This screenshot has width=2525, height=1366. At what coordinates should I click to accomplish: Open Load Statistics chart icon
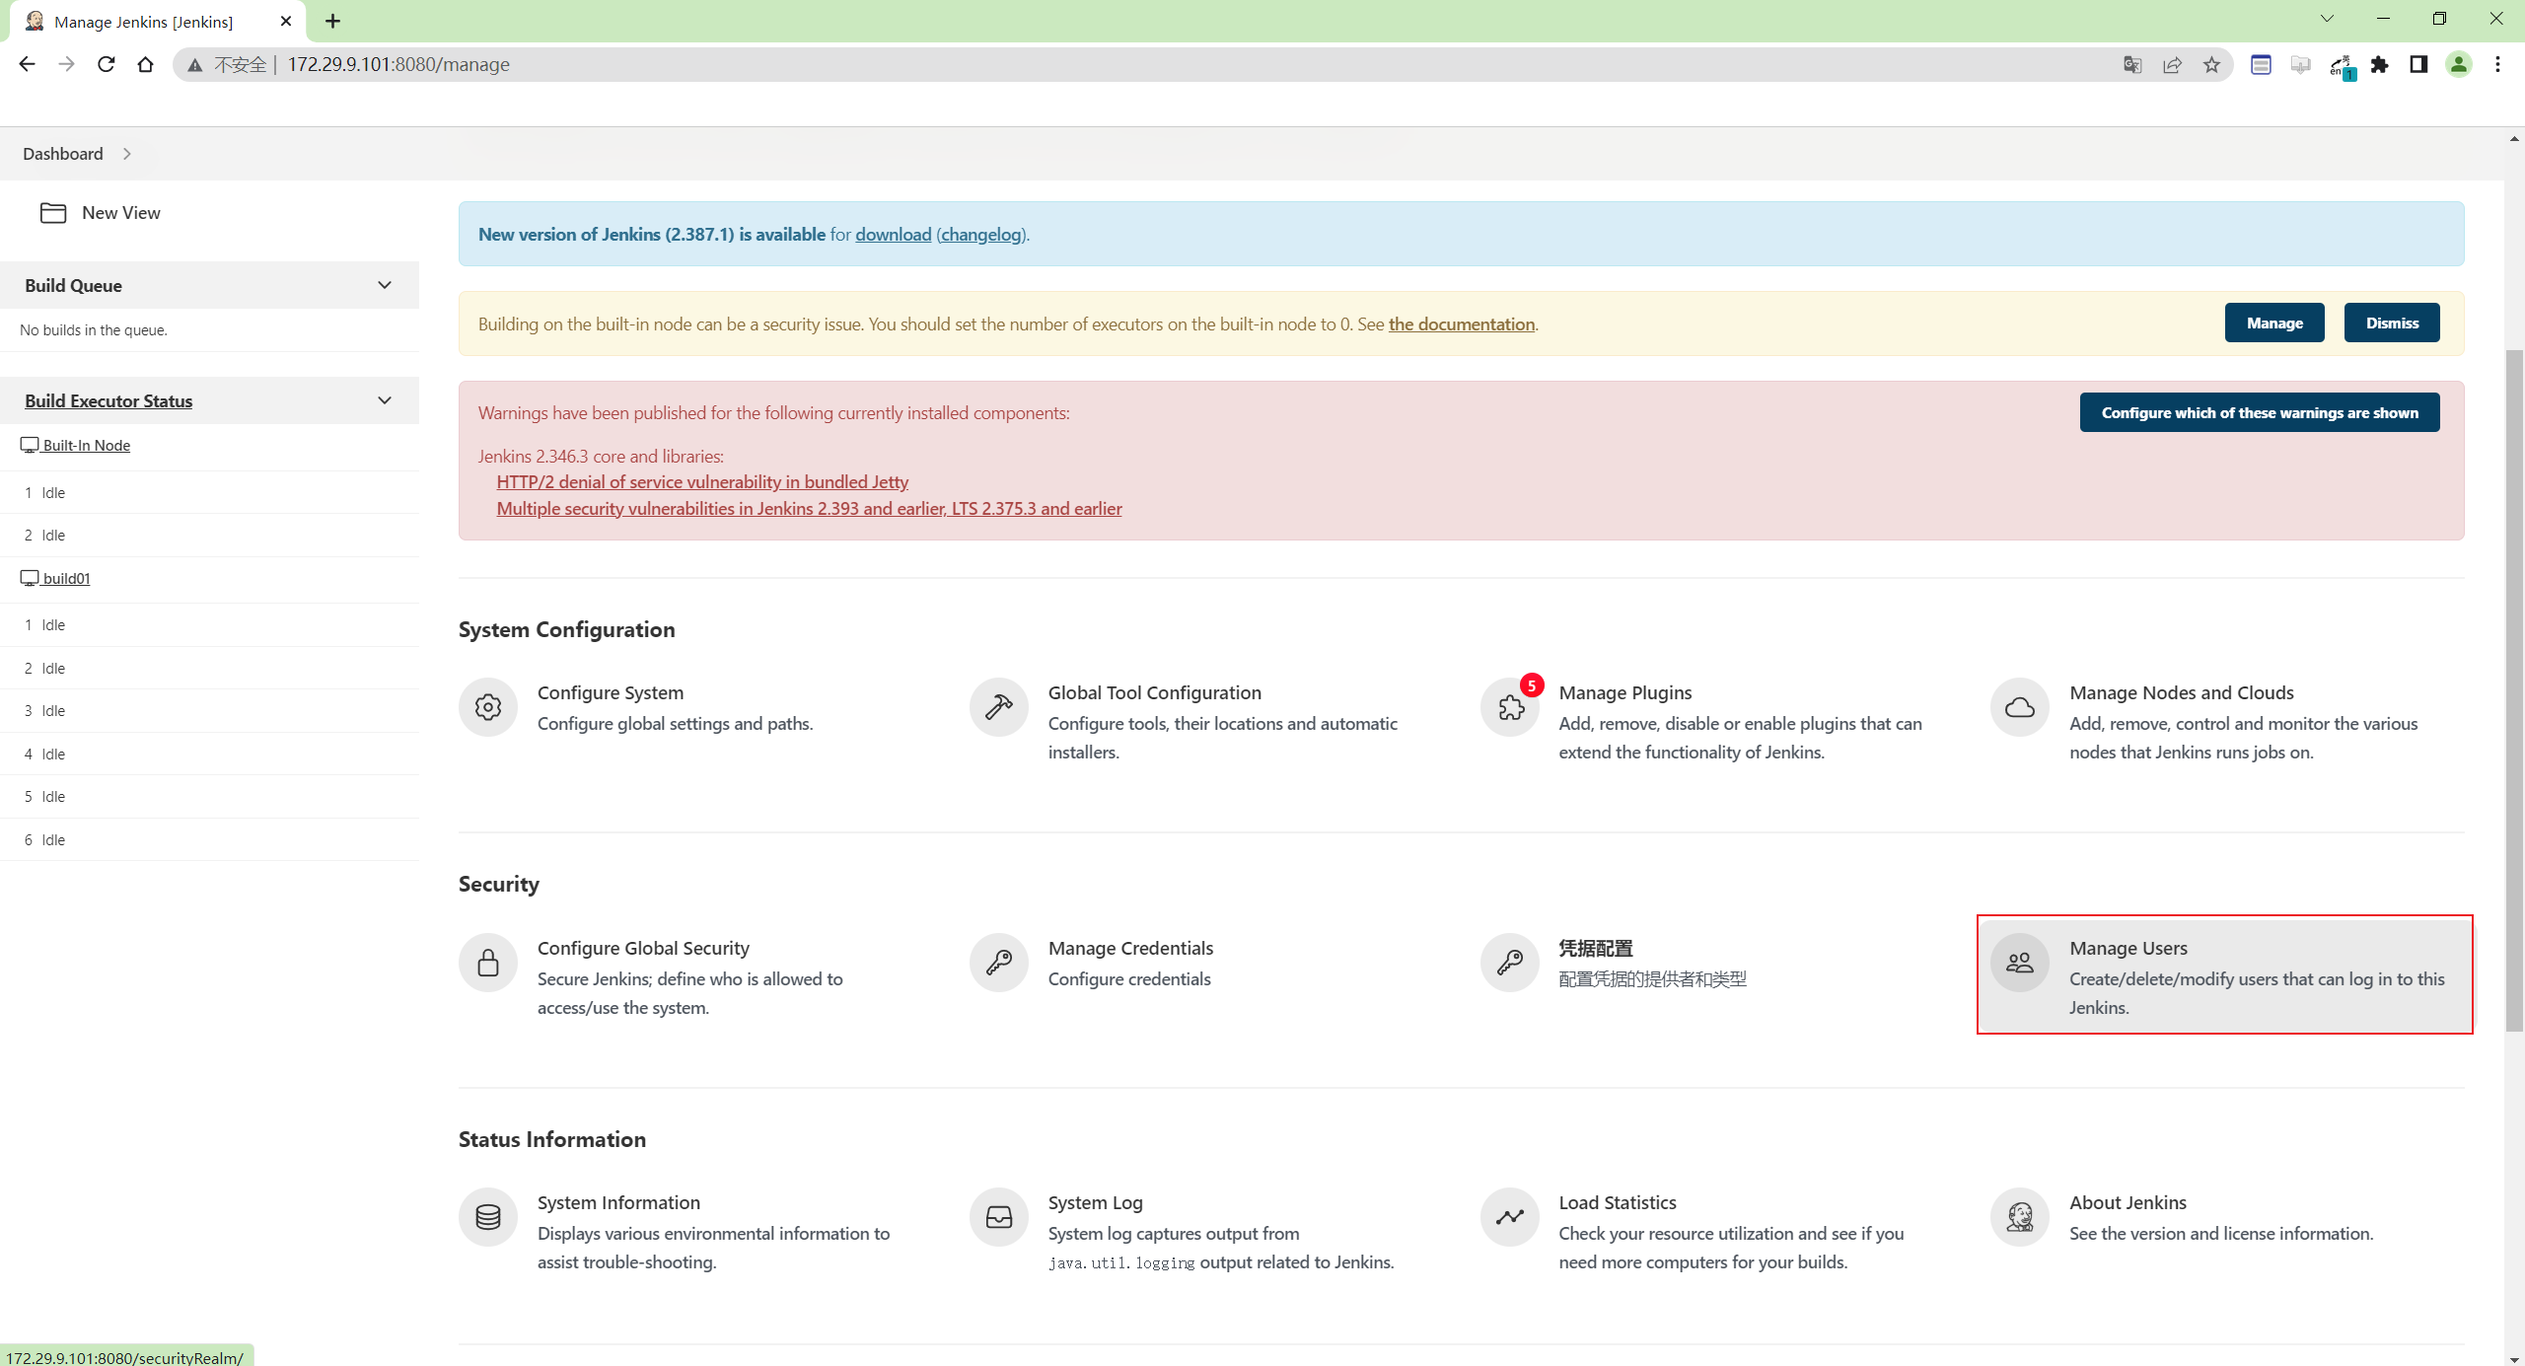coord(1510,1217)
